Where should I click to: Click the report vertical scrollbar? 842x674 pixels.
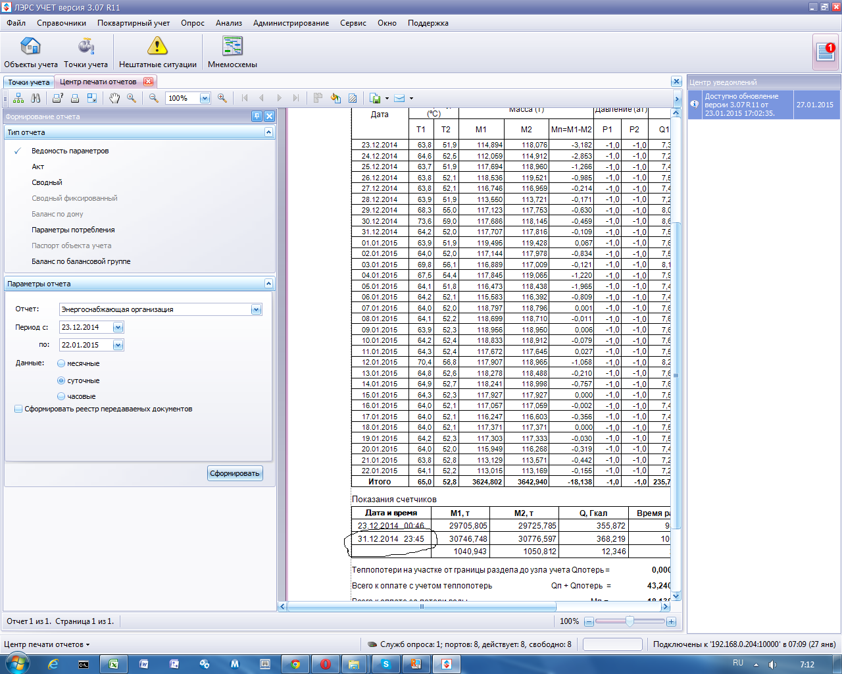point(676,375)
